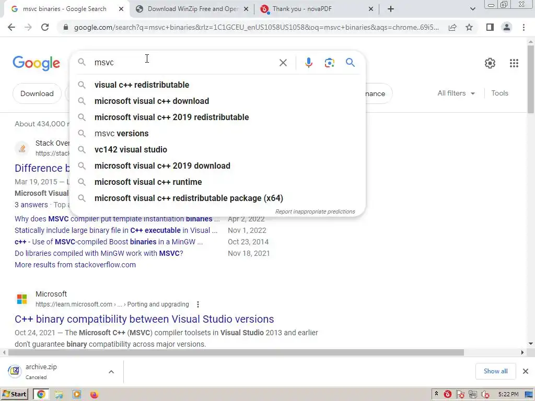Close the Thank you - novaPDF tab
535x401 pixels.
pos(371,9)
